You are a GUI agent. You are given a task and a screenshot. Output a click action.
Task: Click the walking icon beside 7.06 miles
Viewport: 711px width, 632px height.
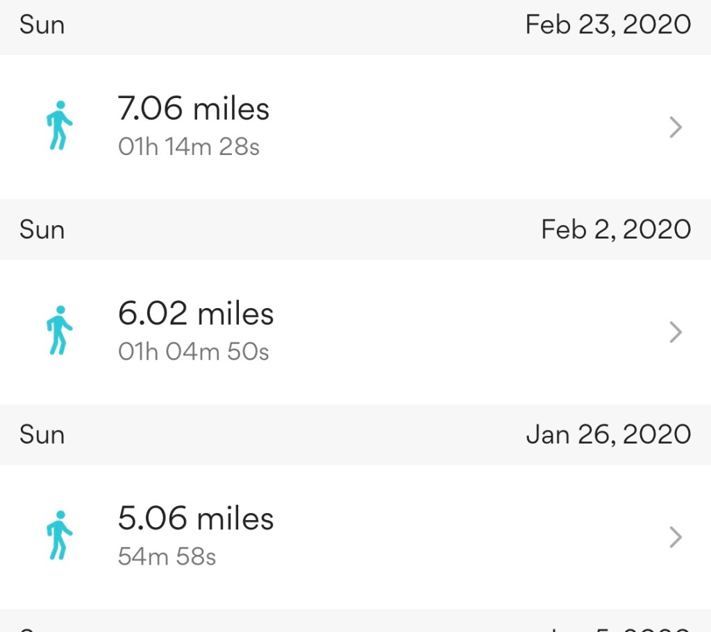(x=60, y=125)
